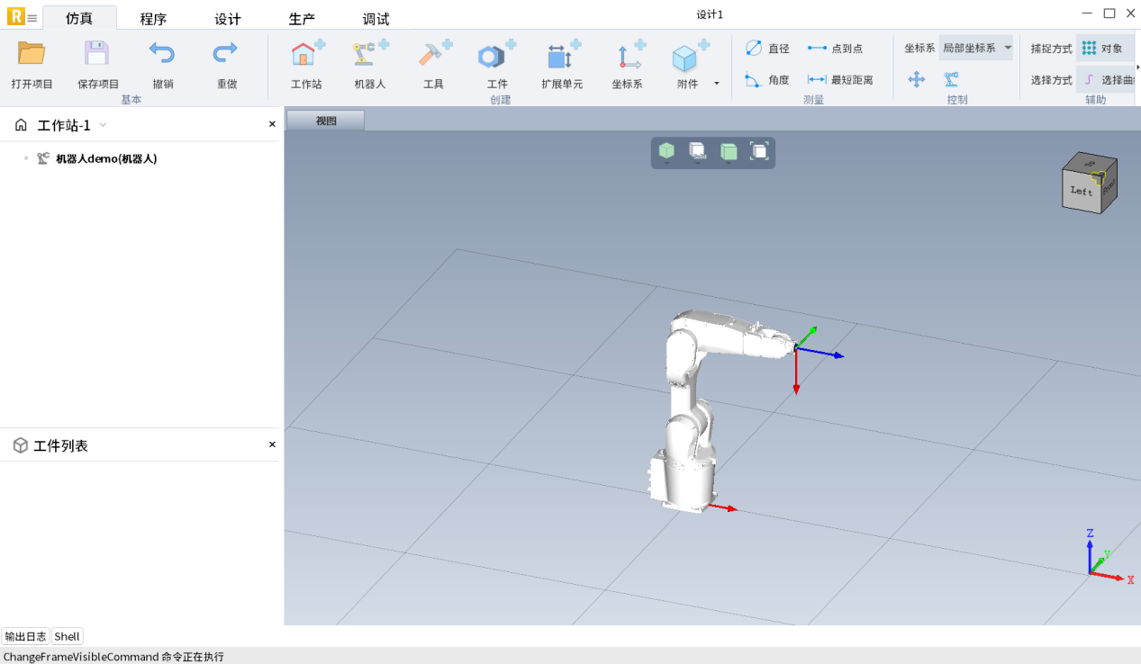Click the Extension Unit (扩展单元) icon

coord(562,58)
